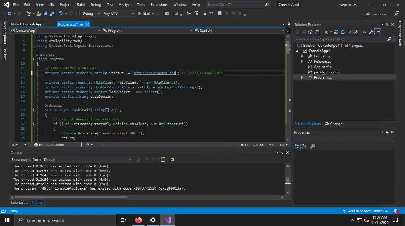Click the Save All toolbar icon
Image resolution: width=405 pixels, height=226 pixels.
coord(52,14)
